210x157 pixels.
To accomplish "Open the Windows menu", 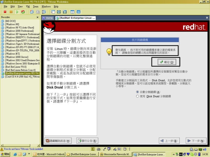I will pos(46,6).
